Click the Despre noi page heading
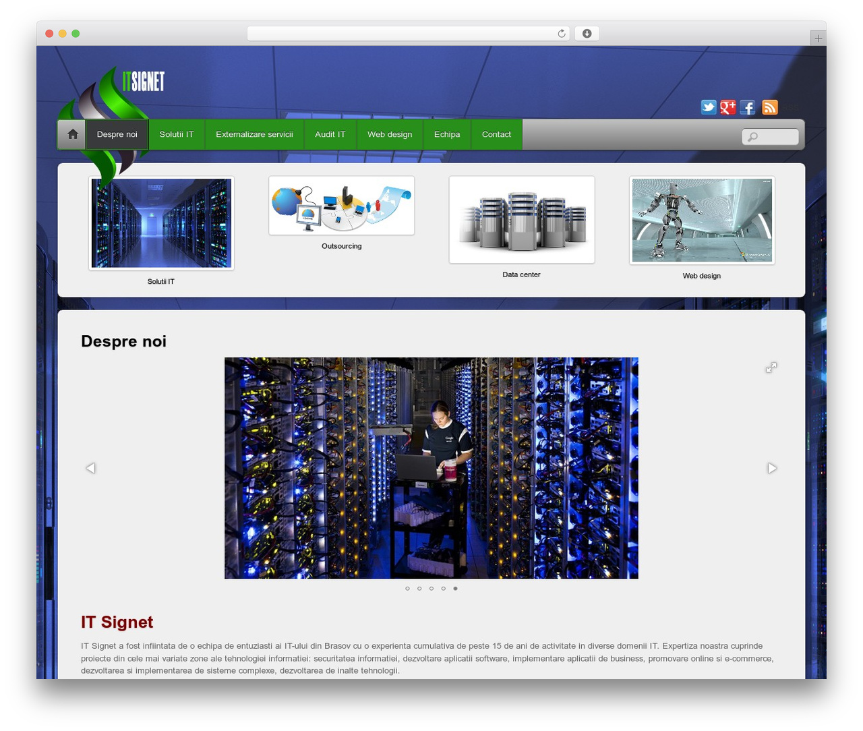This screenshot has height=731, width=863. pos(123,341)
